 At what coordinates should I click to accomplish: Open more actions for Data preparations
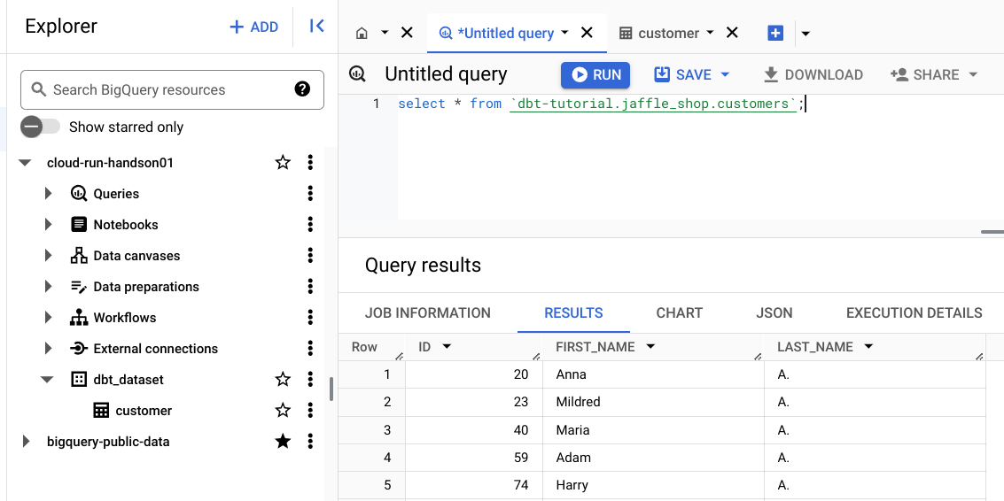coord(310,286)
